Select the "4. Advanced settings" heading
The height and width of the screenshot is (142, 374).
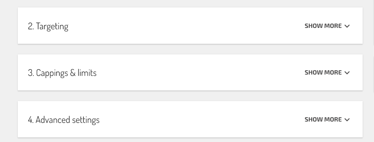pyautogui.click(x=63, y=120)
